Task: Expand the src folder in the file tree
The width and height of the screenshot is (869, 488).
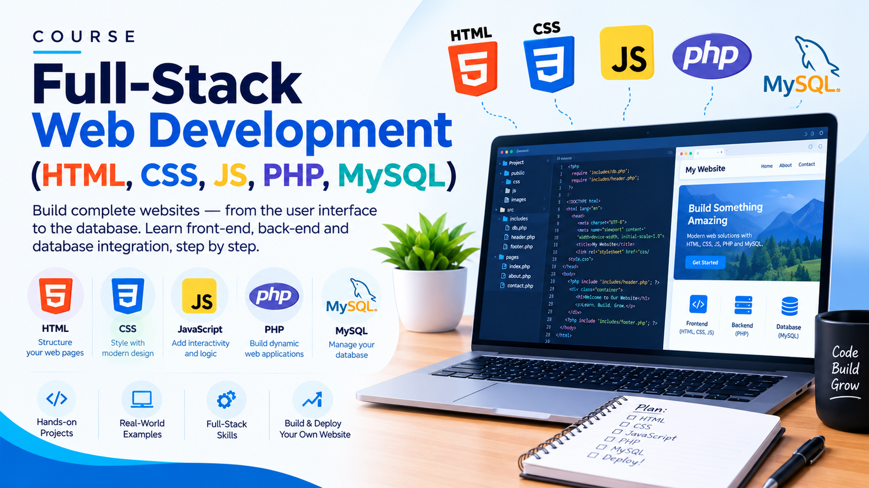Action: tap(497, 210)
